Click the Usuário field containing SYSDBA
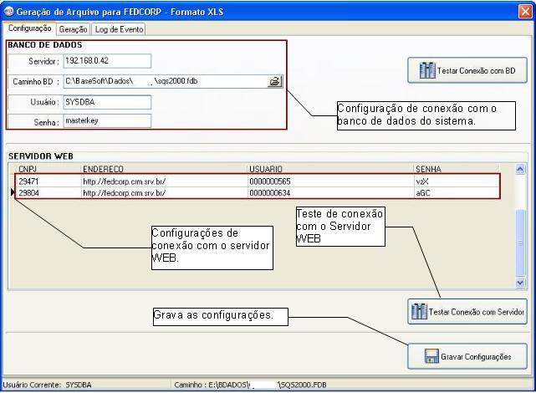 point(106,101)
